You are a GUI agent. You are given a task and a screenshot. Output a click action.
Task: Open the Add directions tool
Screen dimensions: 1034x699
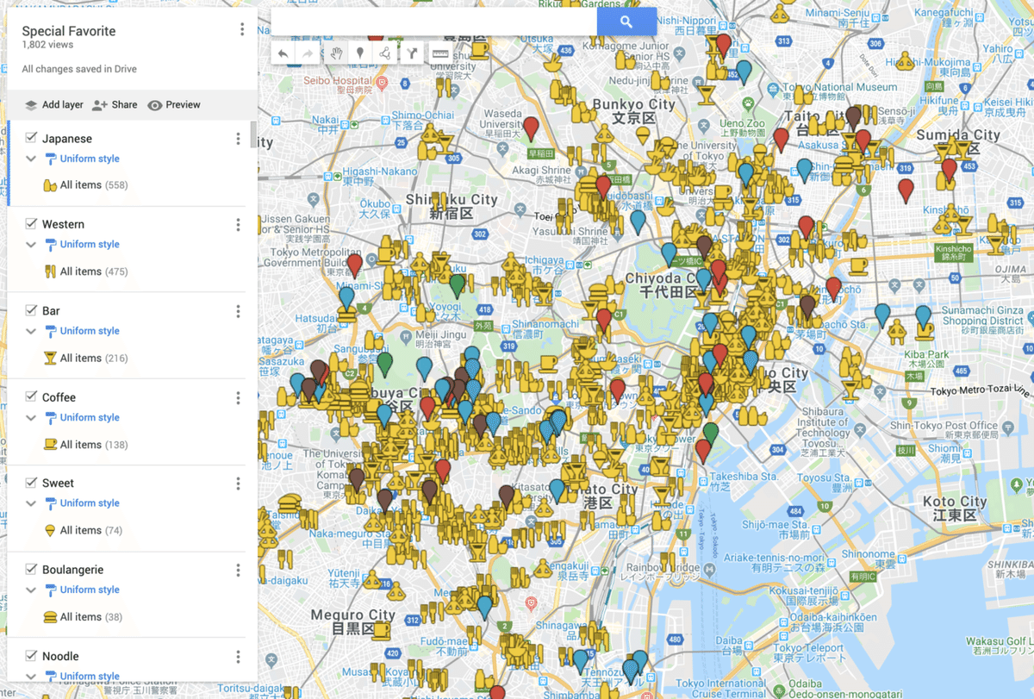click(413, 53)
